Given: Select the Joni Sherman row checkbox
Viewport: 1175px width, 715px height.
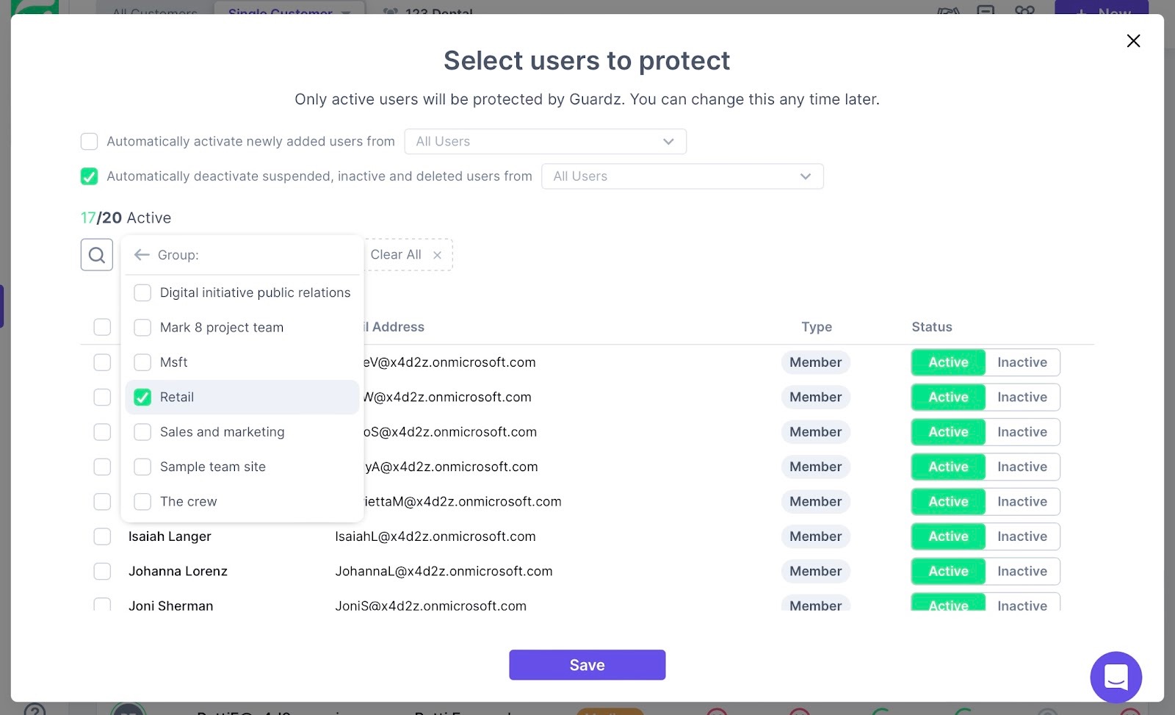Looking at the screenshot, I should click(102, 605).
